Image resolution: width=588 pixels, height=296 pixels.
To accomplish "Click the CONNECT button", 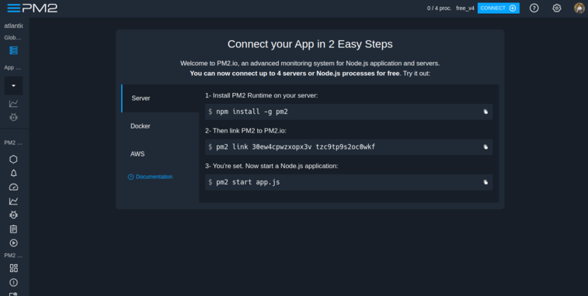I will click(x=499, y=8).
